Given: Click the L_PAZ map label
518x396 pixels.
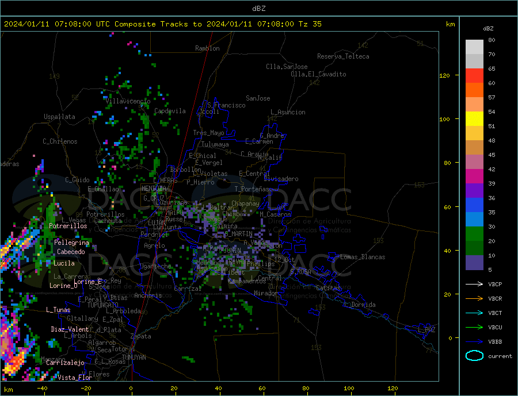Looking at the screenshot, I should [427, 330].
